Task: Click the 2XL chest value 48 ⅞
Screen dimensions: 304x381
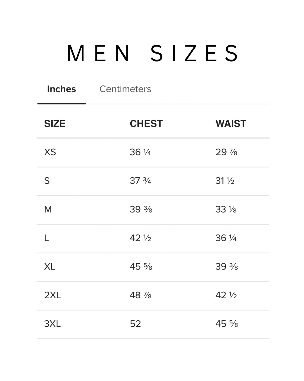Action: pos(140,295)
